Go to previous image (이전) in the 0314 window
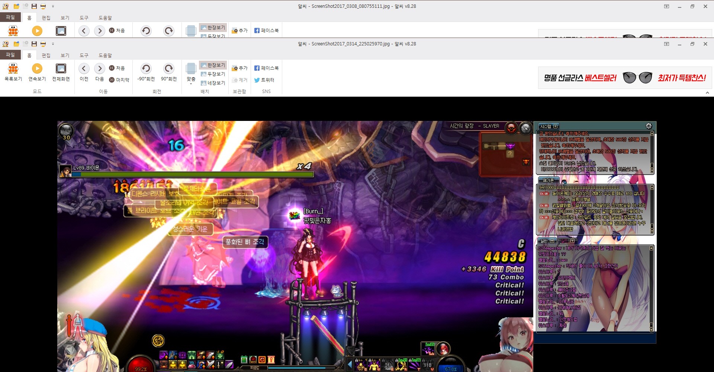Viewport: 714px width, 372px height. coord(84,72)
